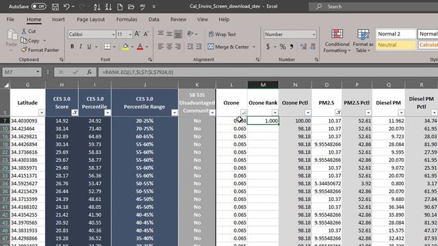Click the Save icon in title bar
Screen dimensions: 438x246
[55, 7]
